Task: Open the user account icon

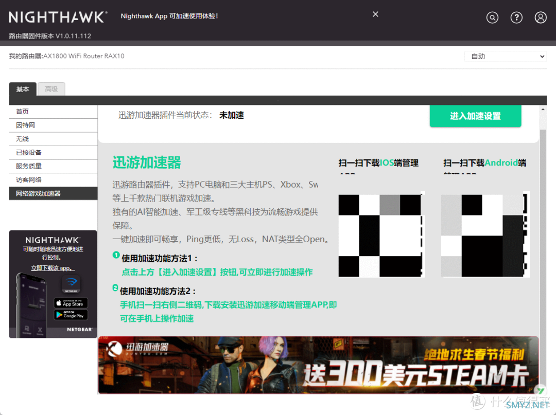Action: coord(541,17)
